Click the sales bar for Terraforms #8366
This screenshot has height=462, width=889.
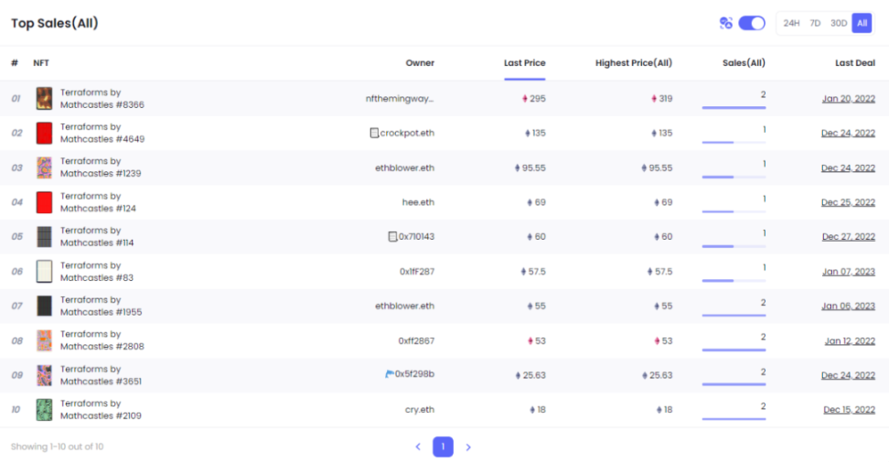pyautogui.click(x=734, y=107)
